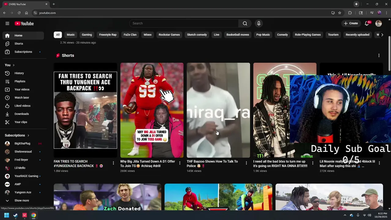Screen dimensions: 391x220
Task: Select the Recently uploaded chip
Action: [x=357, y=35]
